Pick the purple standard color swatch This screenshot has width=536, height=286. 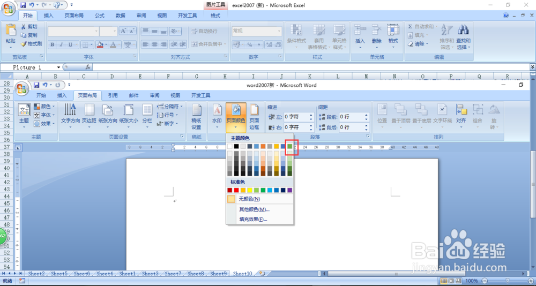(x=290, y=190)
